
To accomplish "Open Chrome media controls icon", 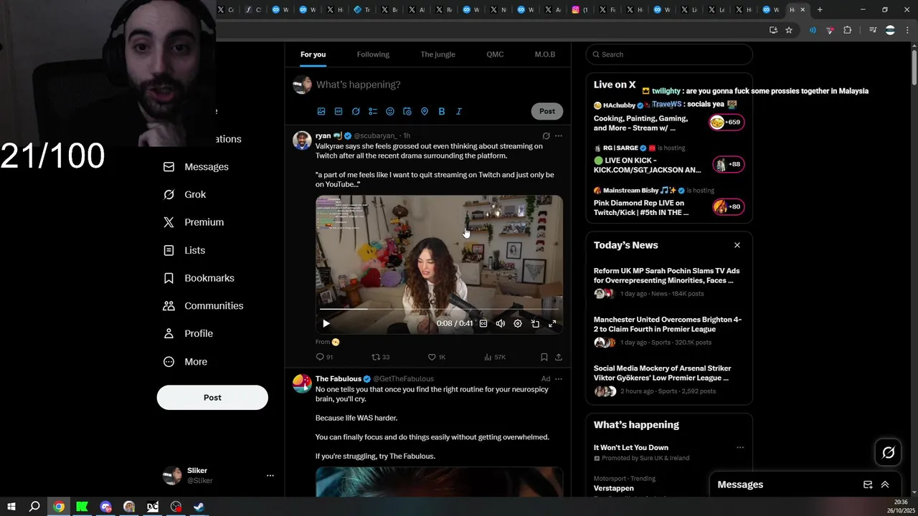I will pyautogui.click(x=873, y=30).
